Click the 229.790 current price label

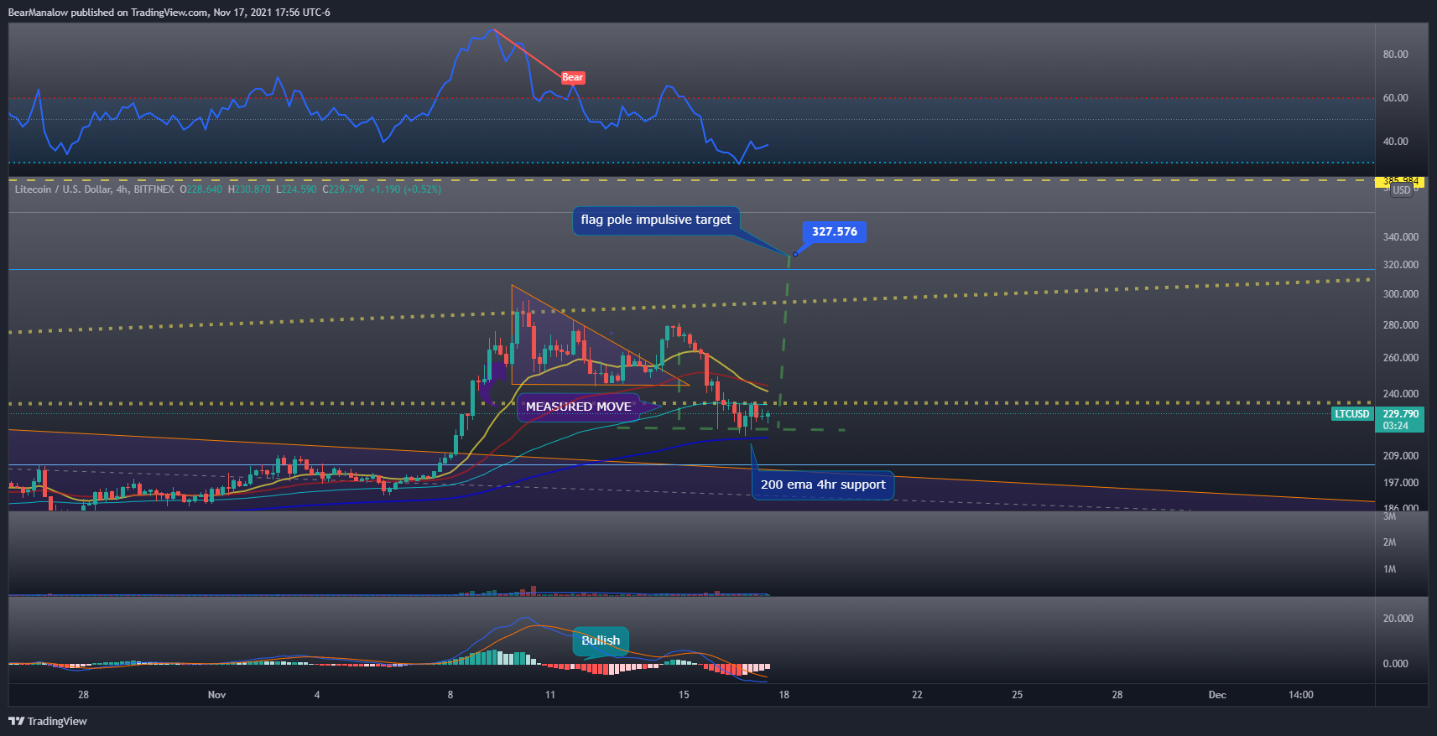(x=1401, y=414)
